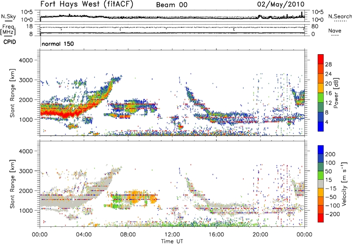Click the 'Beam 00' label

pos(172,5)
